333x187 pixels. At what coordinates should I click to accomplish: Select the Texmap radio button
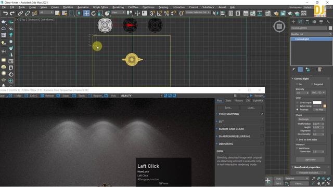297,110
